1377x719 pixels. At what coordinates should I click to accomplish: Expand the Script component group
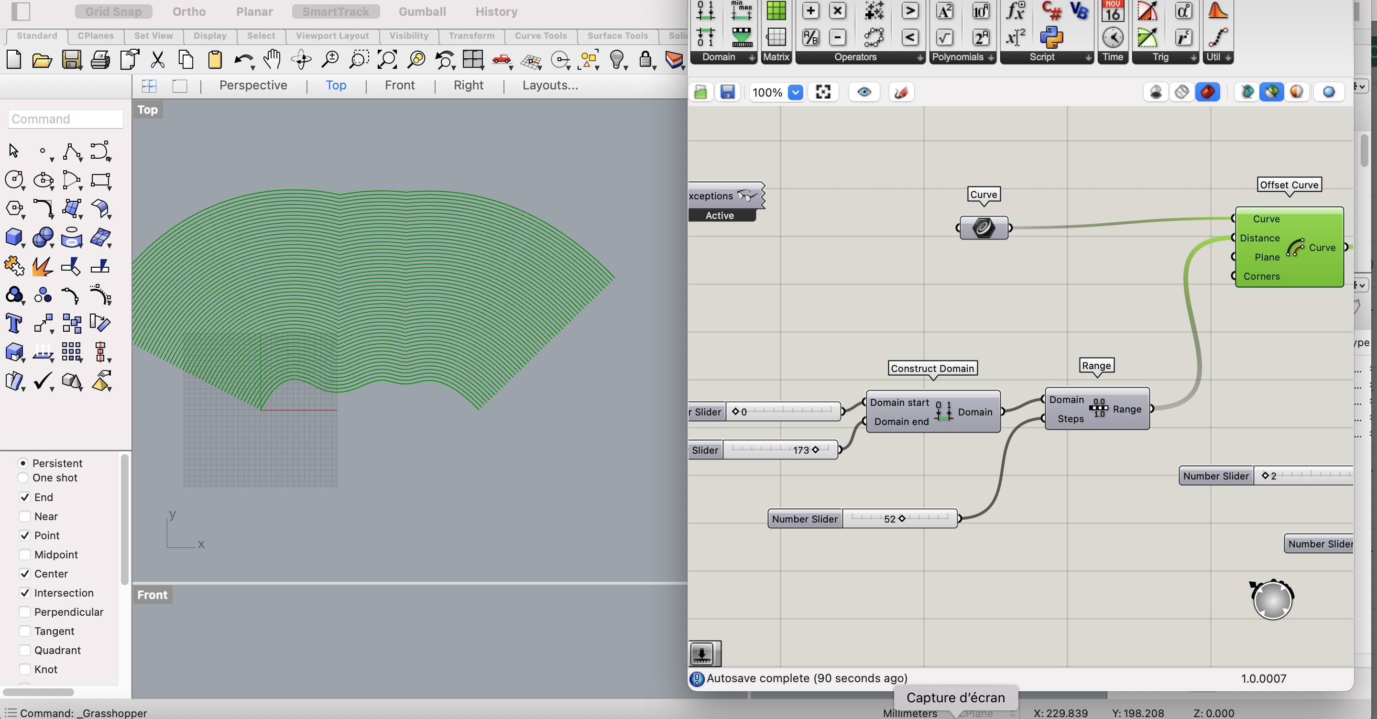[x=1088, y=58]
